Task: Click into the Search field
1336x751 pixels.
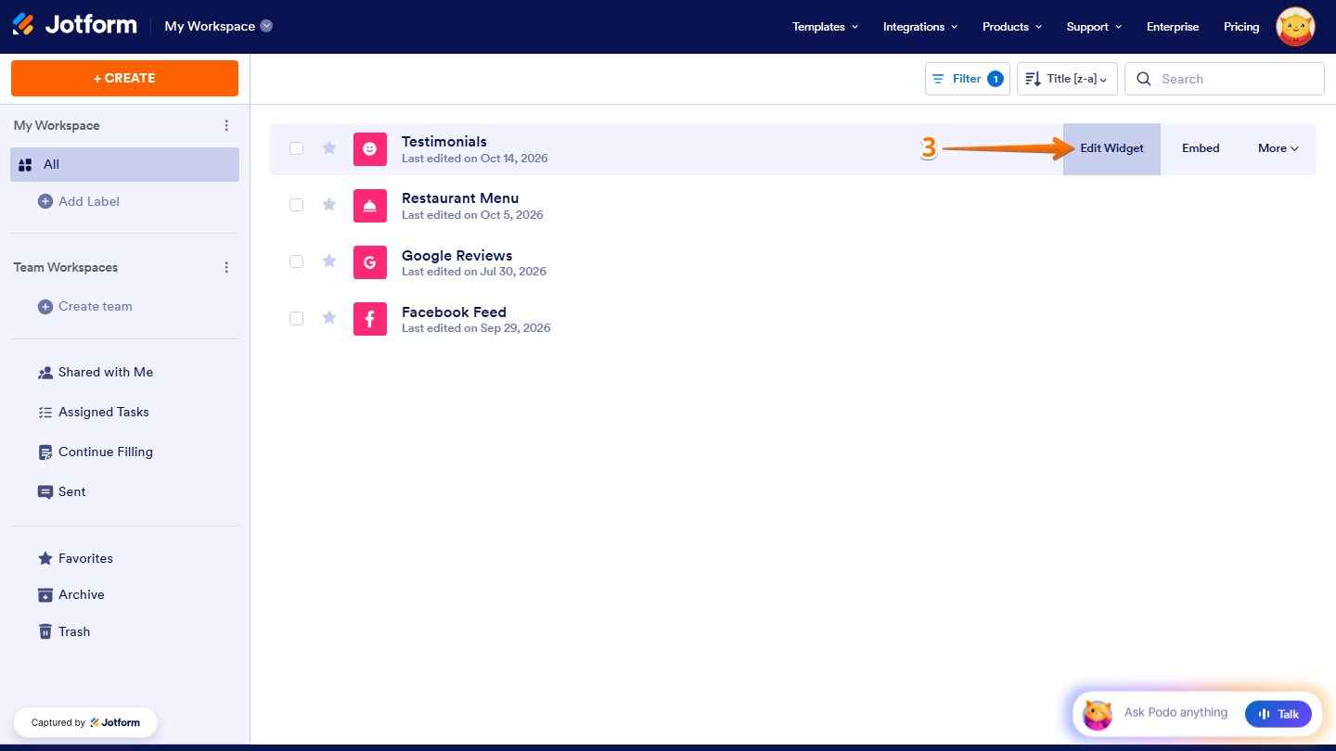Action: click(x=1225, y=79)
